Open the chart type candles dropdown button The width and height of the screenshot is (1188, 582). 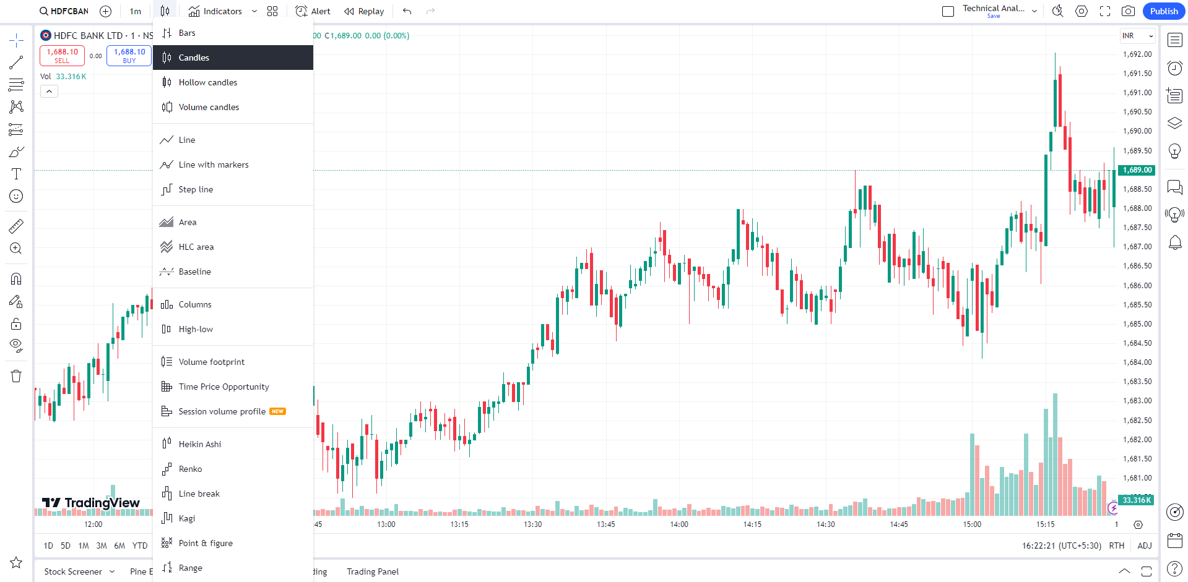tap(165, 11)
